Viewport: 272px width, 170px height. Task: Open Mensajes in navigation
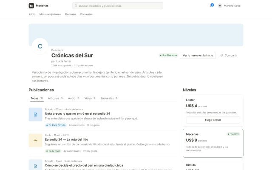click(x=71, y=14)
